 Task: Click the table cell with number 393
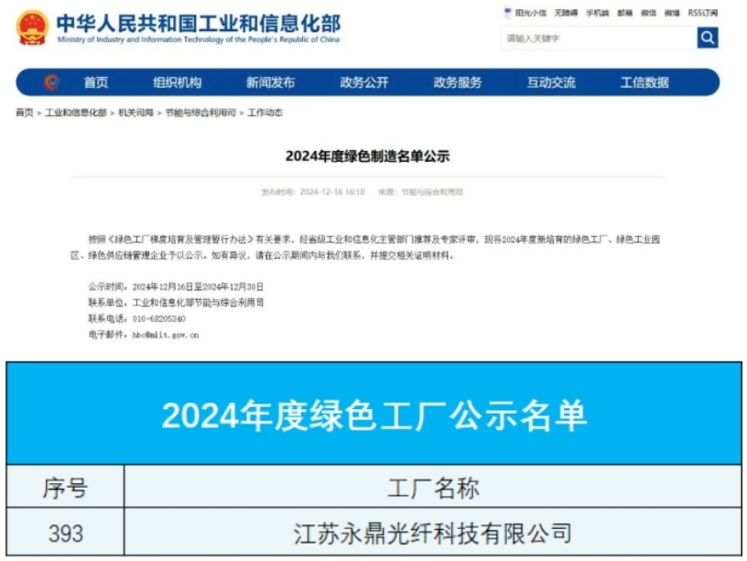pos(66,533)
